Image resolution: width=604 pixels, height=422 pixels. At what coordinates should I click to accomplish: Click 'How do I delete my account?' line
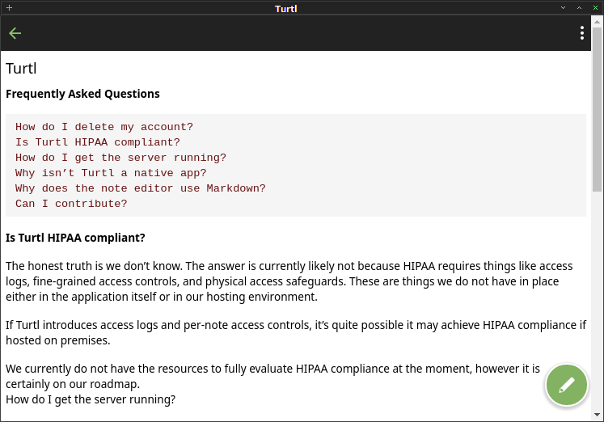(104, 127)
